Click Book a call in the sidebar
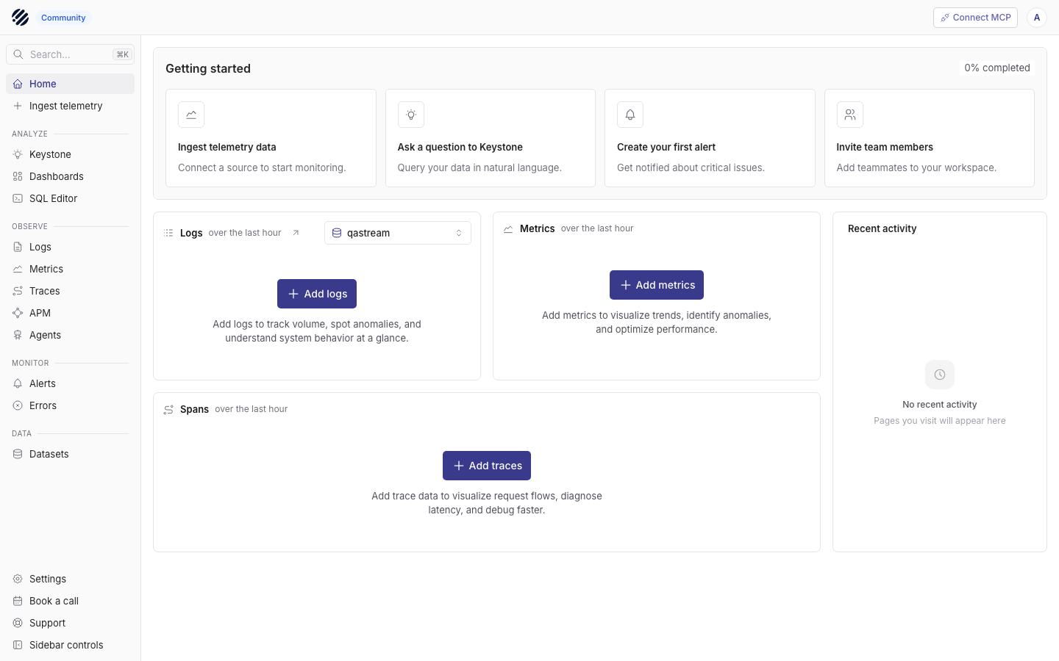This screenshot has height=661, width=1059. point(70,601)
